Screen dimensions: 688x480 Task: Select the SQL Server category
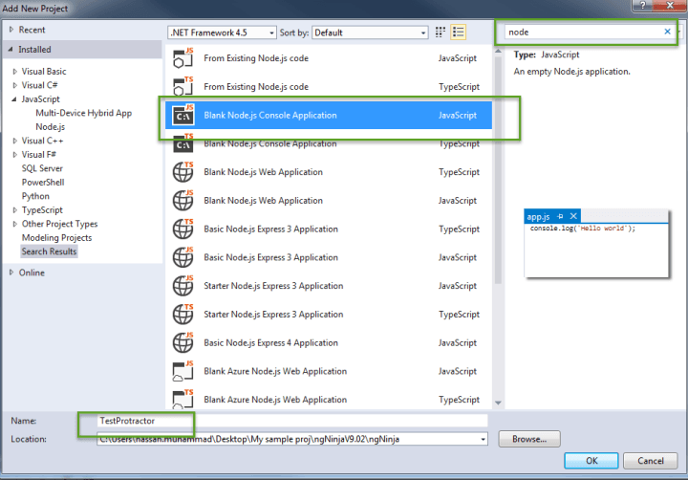42,168
